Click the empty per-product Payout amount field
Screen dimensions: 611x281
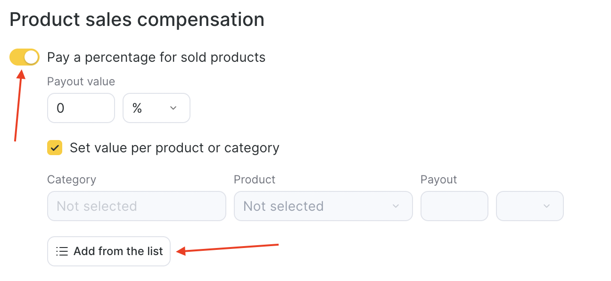click(454, 206)
